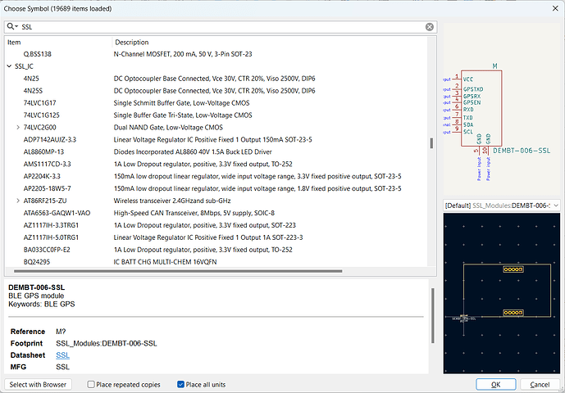The width and height of the screenshot is (565, 393).
Task: Collapse the SSL_IC library group
Action: [x=9, y=66]
